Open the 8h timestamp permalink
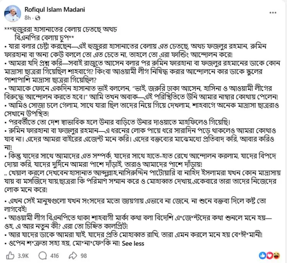This screenshot has width=287, height=263. coord(28,18)
